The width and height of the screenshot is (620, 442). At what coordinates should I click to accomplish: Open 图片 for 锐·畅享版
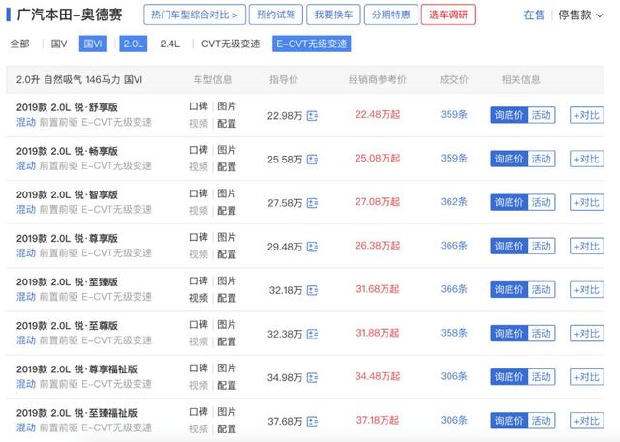click(x=227, y=150)
